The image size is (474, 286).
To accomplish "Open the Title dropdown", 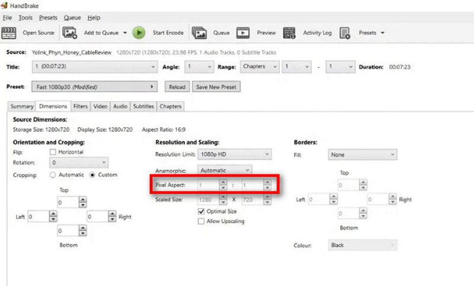I will coord(95,67).
